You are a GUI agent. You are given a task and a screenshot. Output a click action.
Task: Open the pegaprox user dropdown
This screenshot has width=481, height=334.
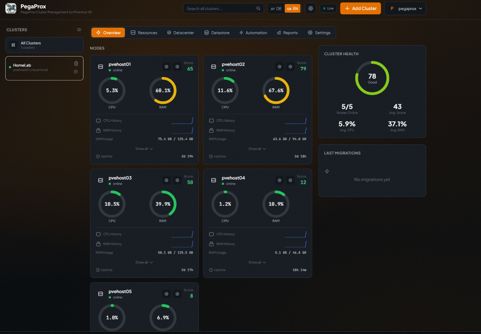(x=405, y=9)
